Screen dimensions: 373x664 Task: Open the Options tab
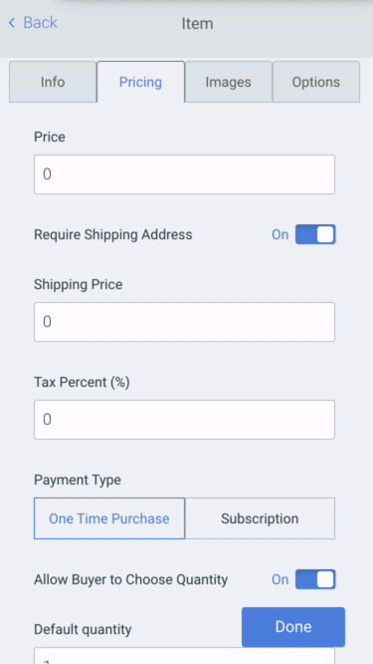316,82
